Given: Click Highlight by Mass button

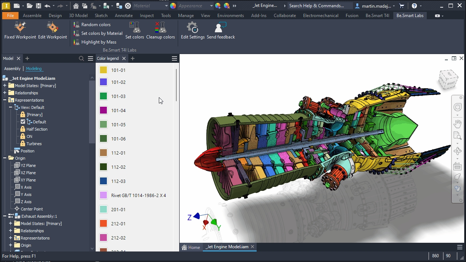Looking at the screenshot, I should point(99,42).
